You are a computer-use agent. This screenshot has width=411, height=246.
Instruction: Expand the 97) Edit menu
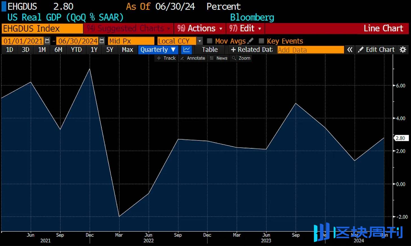coord(245,29)
